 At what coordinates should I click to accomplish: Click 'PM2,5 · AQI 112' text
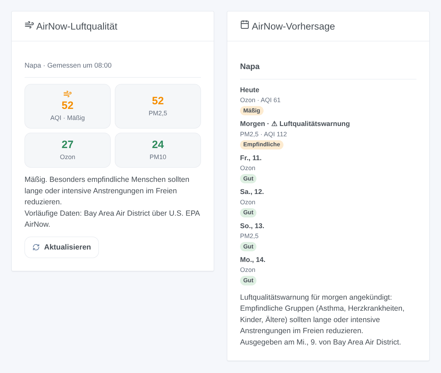(x=264, y=134)
